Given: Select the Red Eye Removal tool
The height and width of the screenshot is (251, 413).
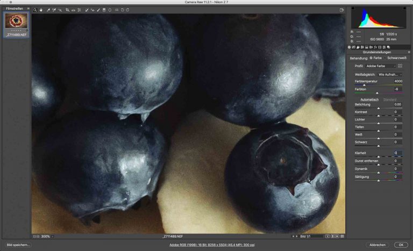Looking at the screenshot, I should coord(92,10).
